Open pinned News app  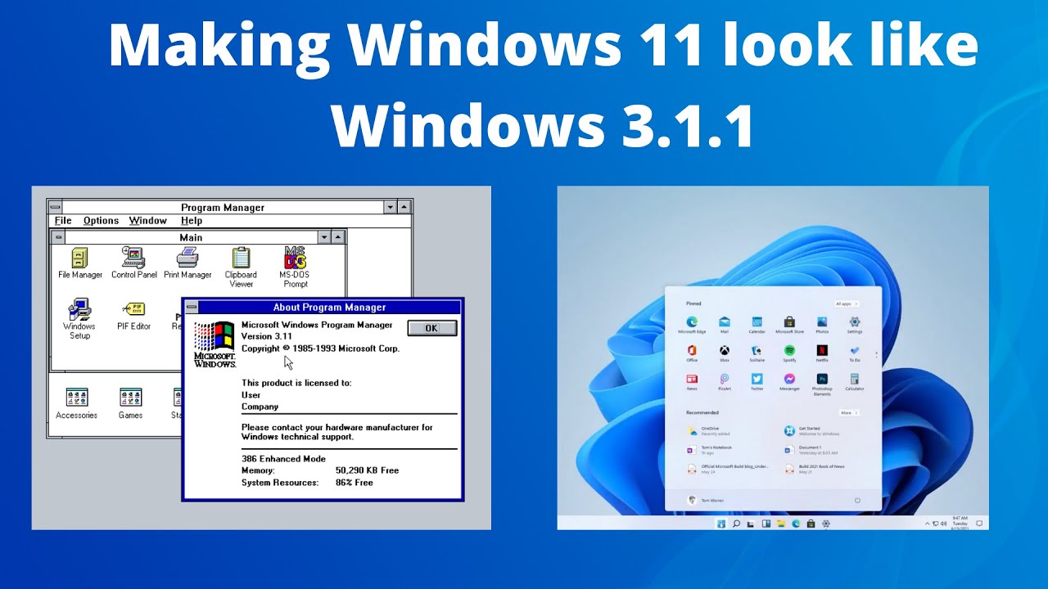(692, 382)
